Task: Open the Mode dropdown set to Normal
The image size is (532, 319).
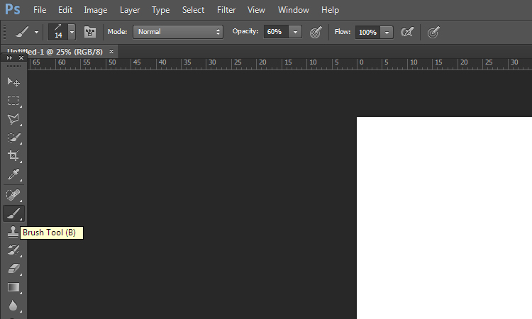Action: 178,32
